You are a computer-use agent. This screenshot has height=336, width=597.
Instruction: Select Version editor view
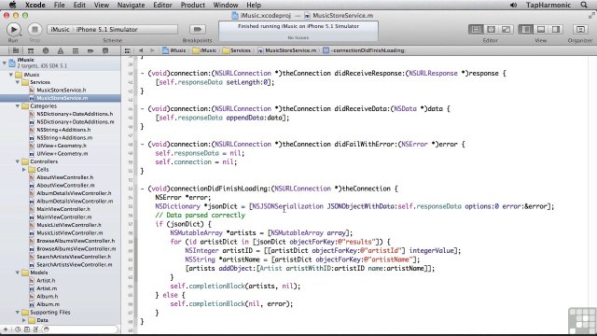coord(506,29)
